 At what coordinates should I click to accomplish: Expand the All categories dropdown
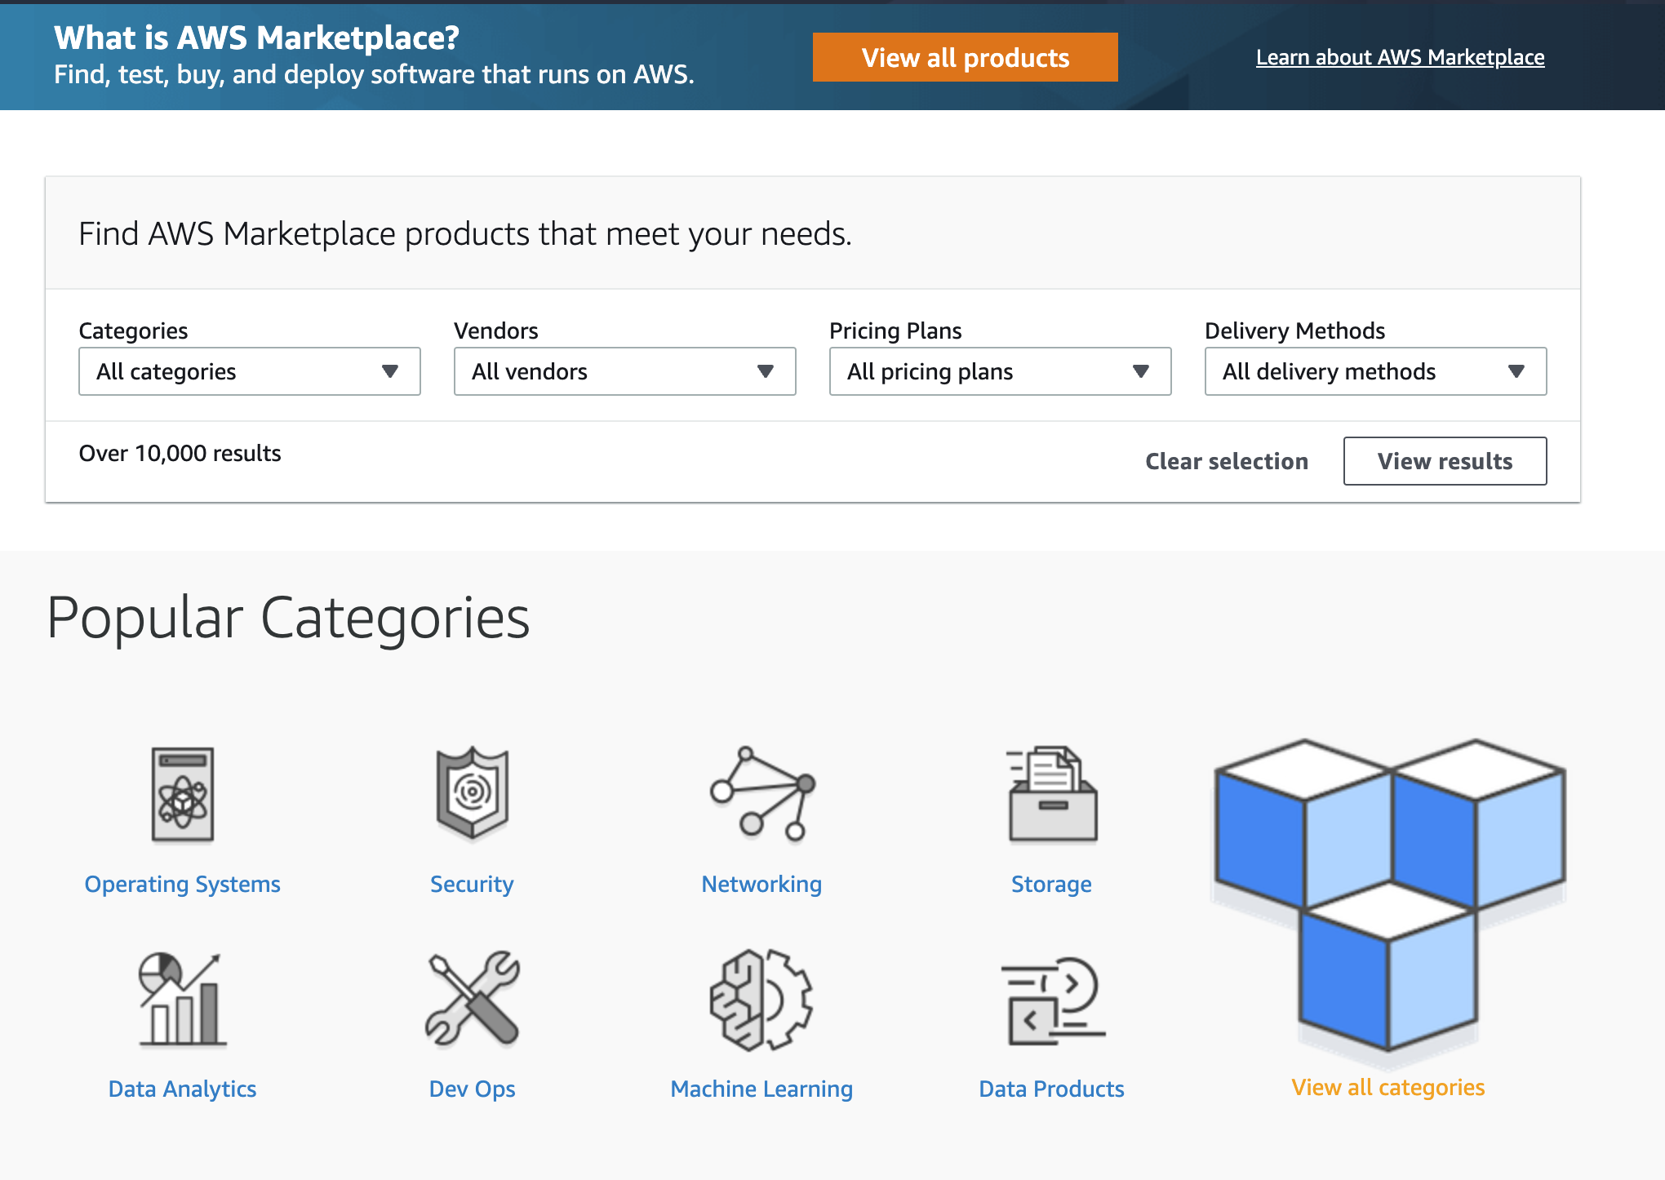pos(250,371)
